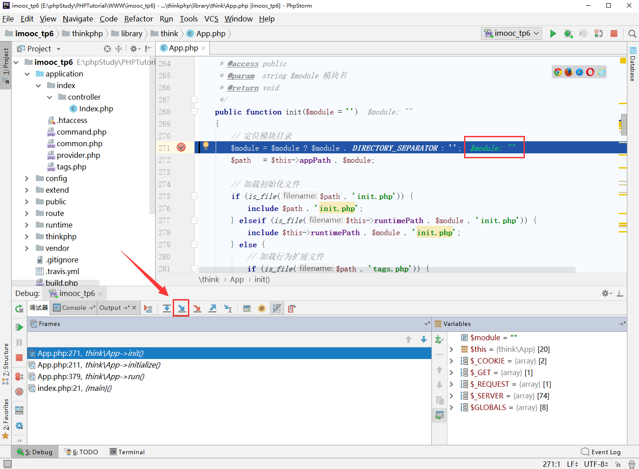Start debugging with the green bug icon

click(568, 34)
